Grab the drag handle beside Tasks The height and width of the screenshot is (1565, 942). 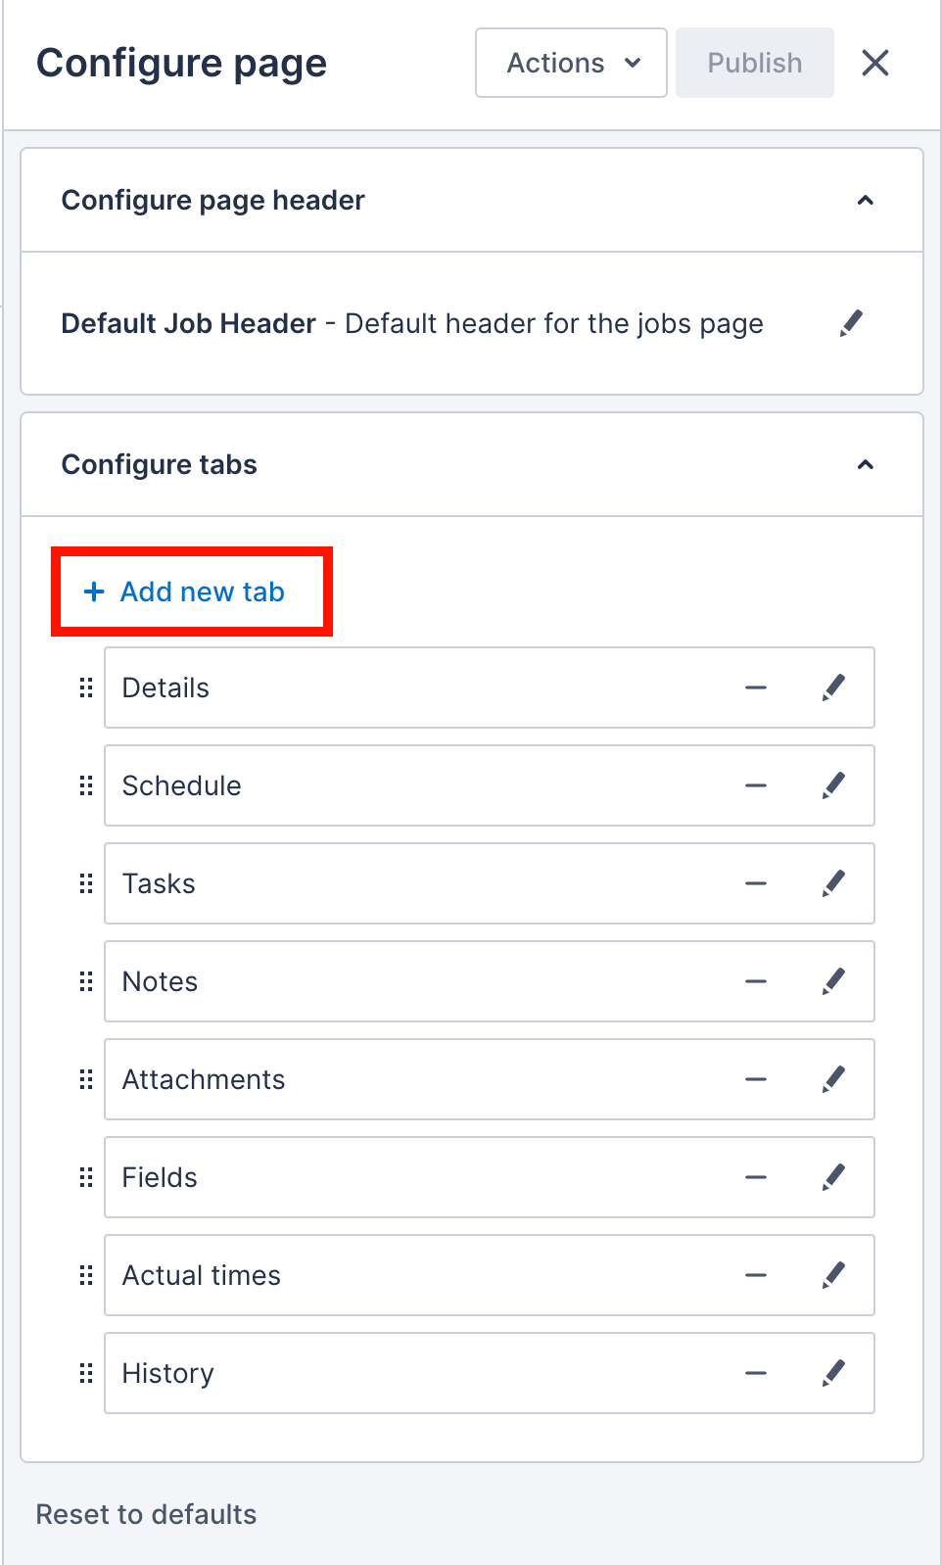(85, 883)
